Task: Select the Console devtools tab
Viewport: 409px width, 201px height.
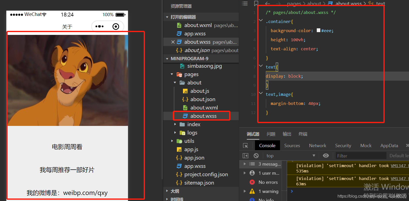Action: (x=267, y=145)
